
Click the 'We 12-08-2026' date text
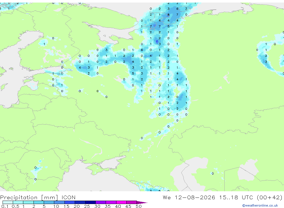click(189, 197)
